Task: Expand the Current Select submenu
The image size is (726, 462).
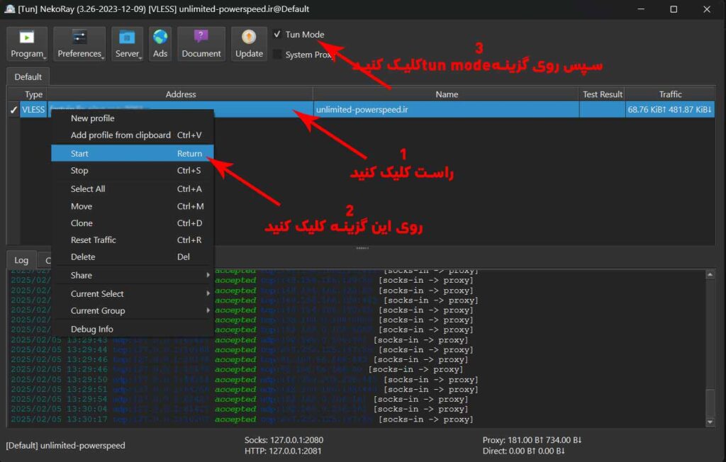Action: click(x=96, y=293)
